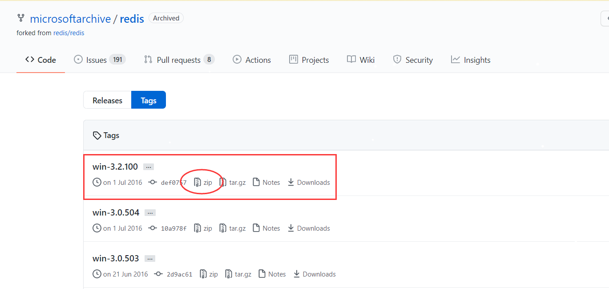Viewport: 609px width, 289px height.
Task: Click the date on 1 Jul 2016 for win-3.2.100
Action: click(x=123, y=183)
